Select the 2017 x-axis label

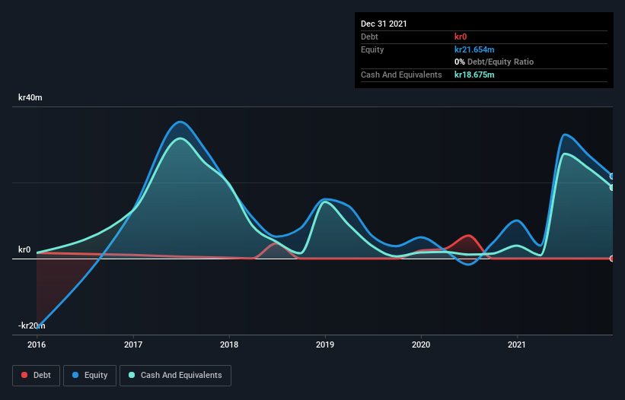click(133, 344)
